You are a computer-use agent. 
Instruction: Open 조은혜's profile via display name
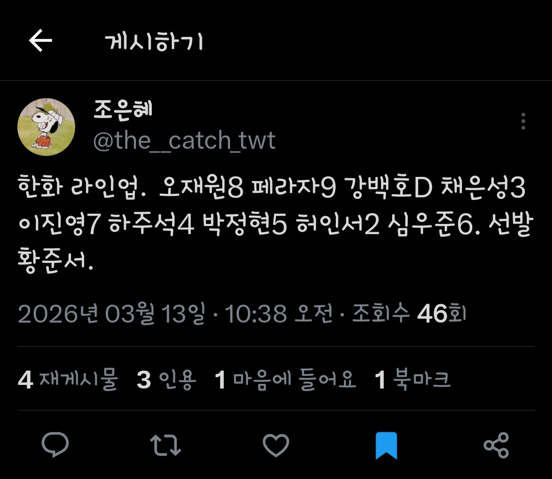click(x=123, y=109)
